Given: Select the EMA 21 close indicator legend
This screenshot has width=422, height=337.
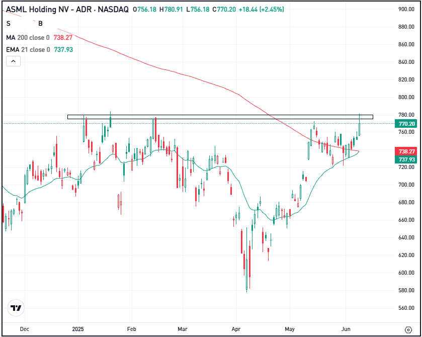Looking at the screenshot, I should 39,49.
